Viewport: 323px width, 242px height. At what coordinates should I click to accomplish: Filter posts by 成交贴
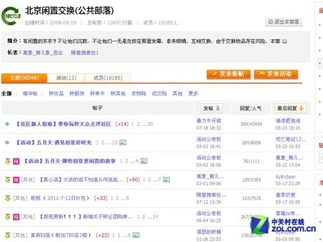160,94
